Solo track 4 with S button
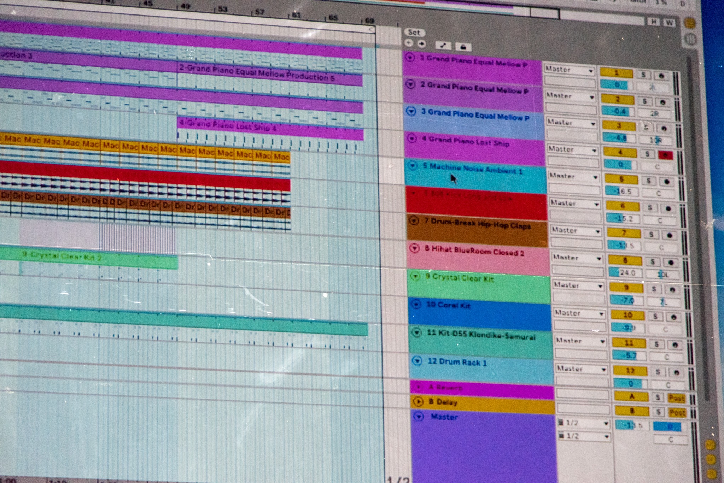This screenshot has height=483, width=724. (647, 154)
